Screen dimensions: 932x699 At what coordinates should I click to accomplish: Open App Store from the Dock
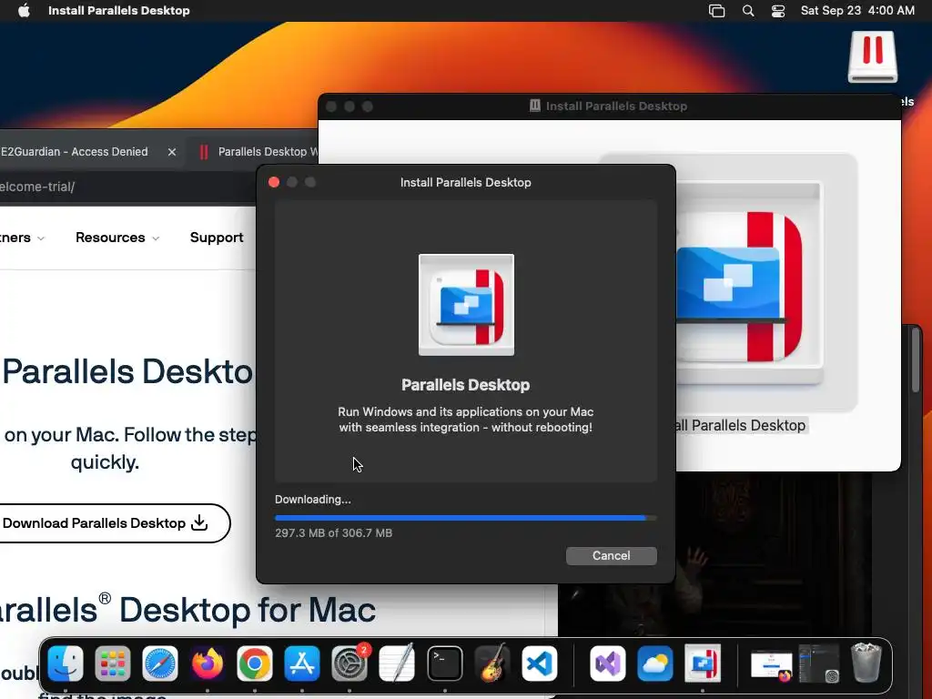pos(302,664)
